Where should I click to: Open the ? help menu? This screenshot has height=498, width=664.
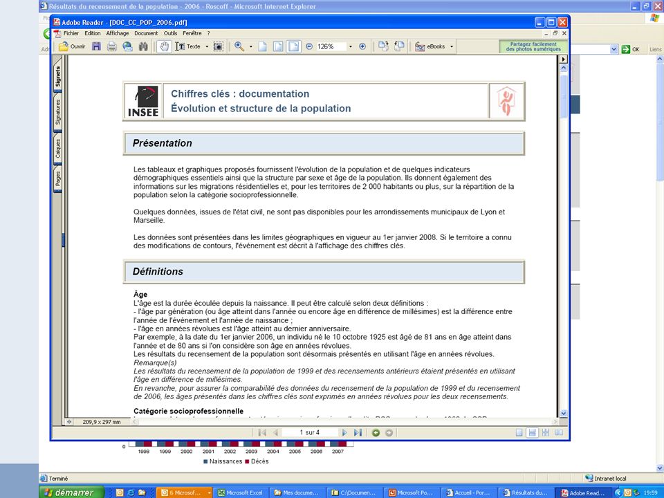point(208,33)
